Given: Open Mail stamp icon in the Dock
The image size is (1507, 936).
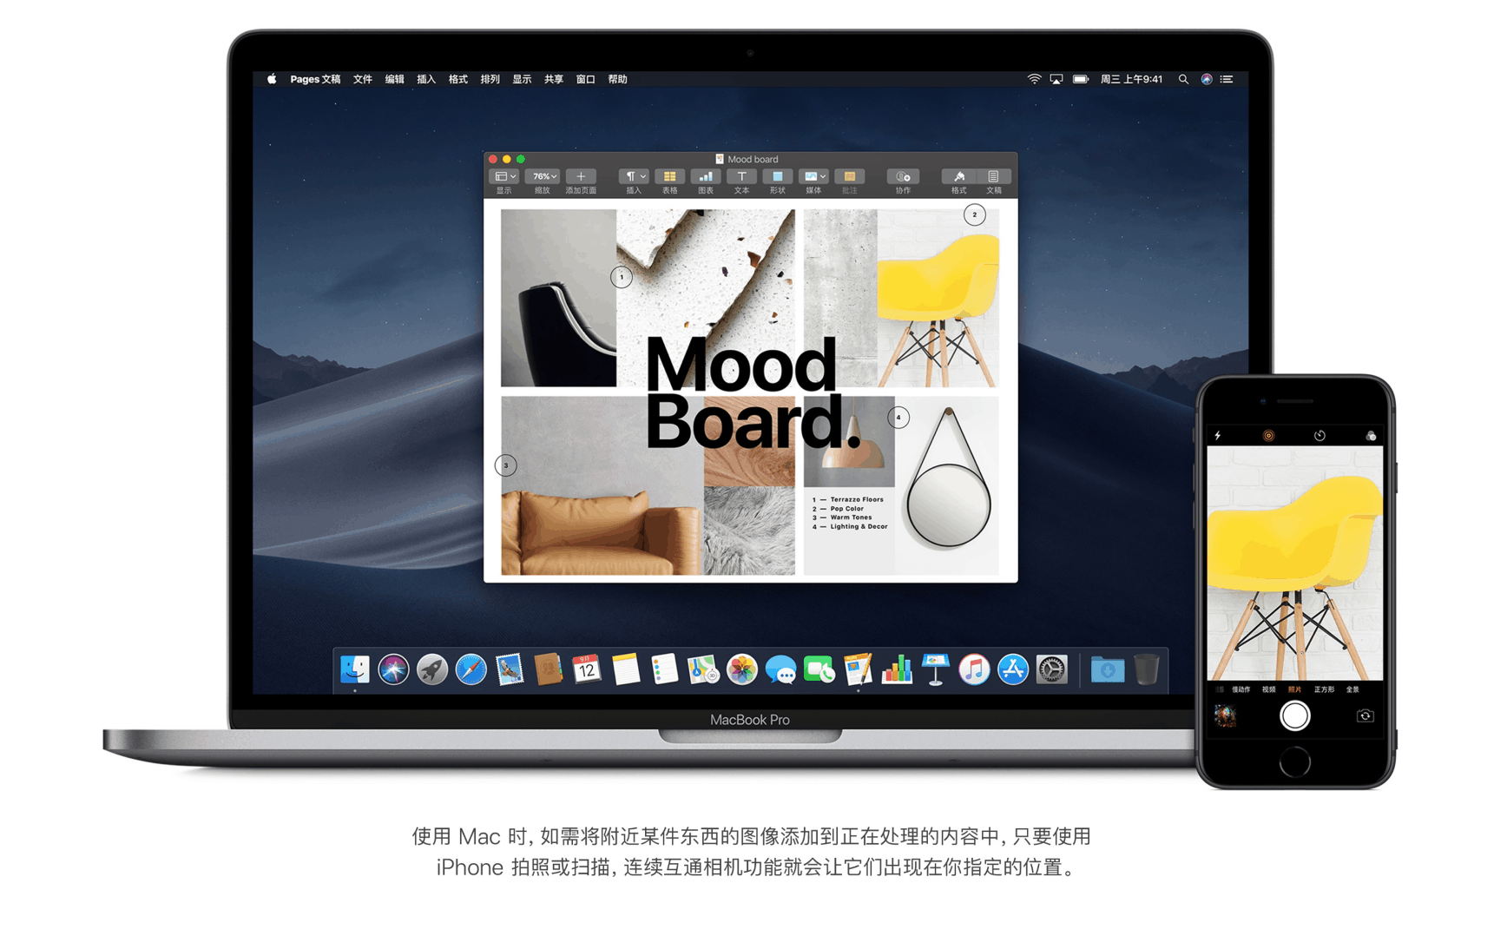Looking at the screenshot, I should pos(510,669).
